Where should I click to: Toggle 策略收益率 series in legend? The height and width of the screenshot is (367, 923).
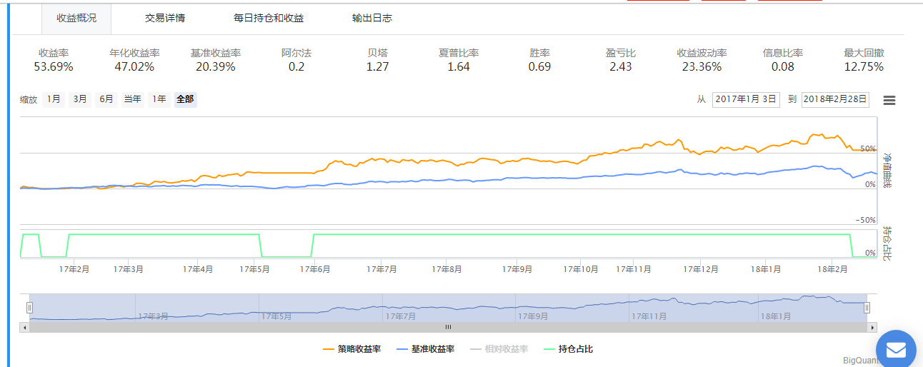(x=351, y=349)
